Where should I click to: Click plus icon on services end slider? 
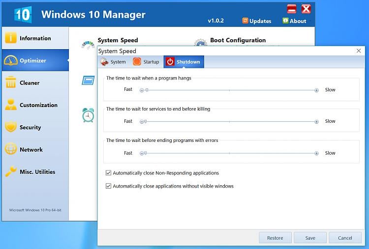(x=316, y=122)
